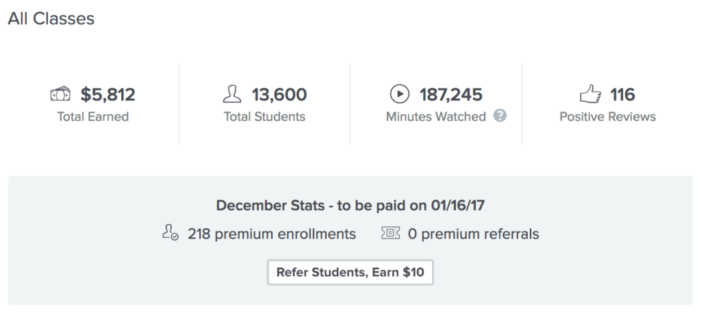
Task: Select the Total Earned label
Action: pyautogui.click(x=93, y=117)
